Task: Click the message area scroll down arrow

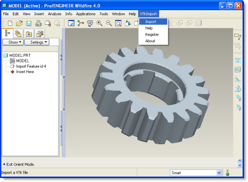Action: pos(240,165)
